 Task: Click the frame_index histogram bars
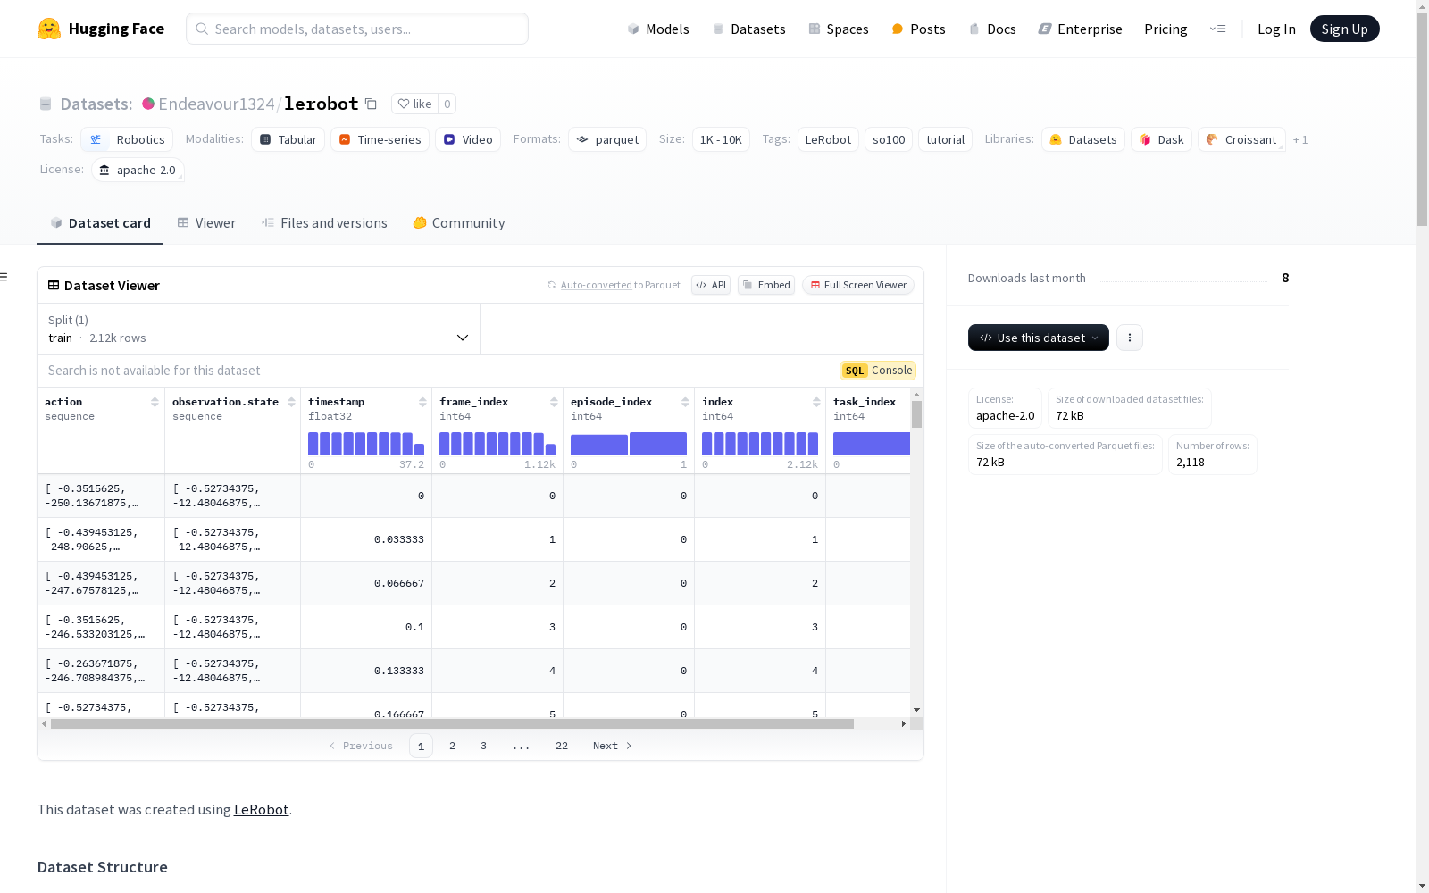[x=497, y=444]
